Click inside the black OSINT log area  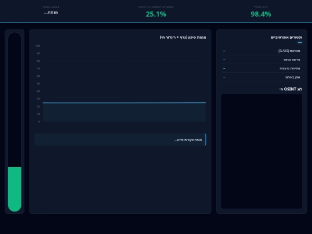point(262,151)
